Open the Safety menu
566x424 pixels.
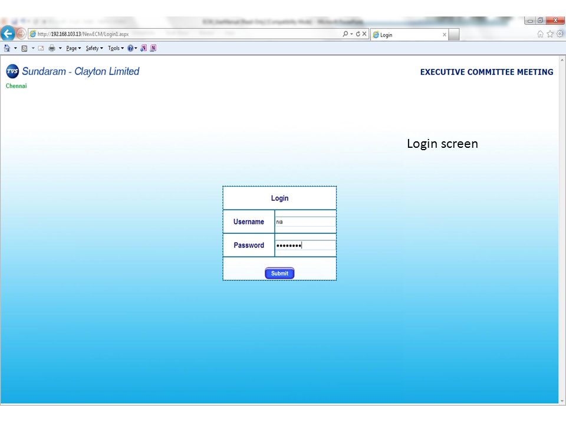pos(94,48)
